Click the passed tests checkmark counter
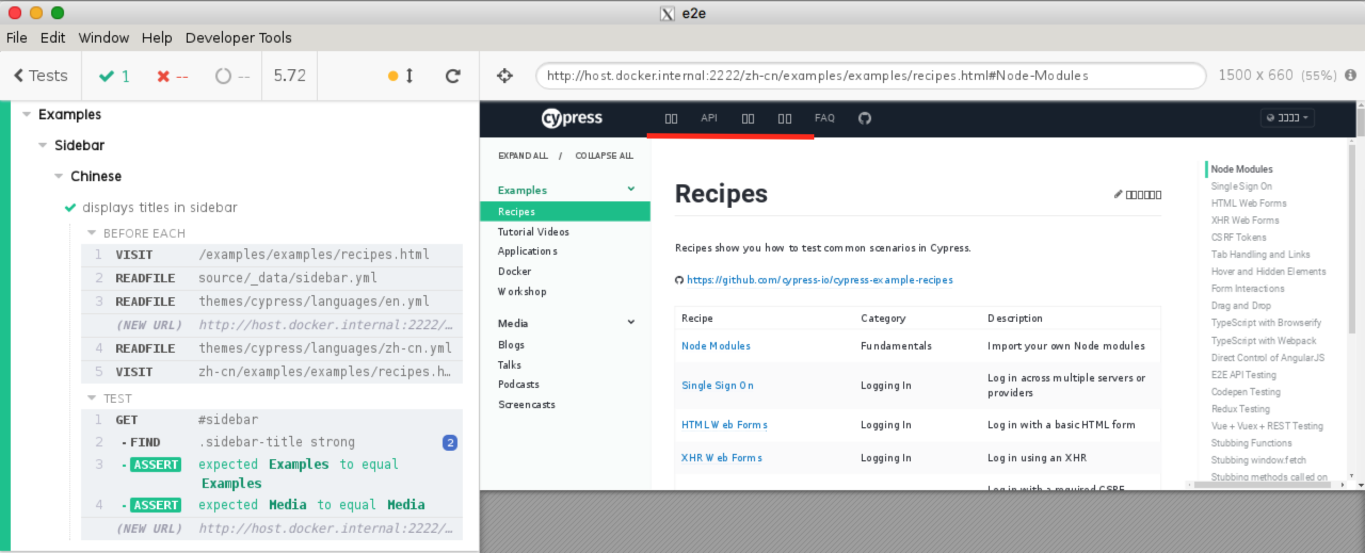 click(x=115, y=76)
